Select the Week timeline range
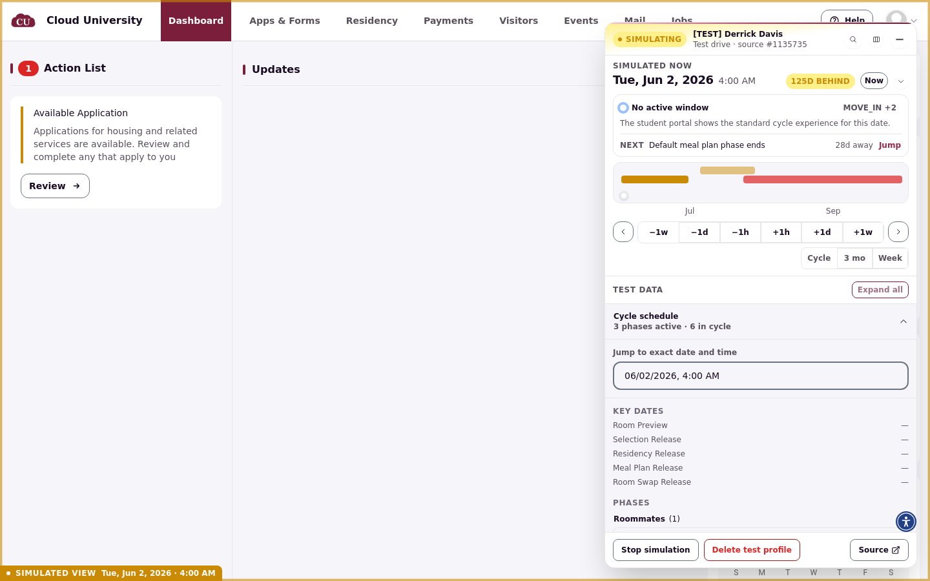Image resolution: width=930 pixels, height=581 pixels. [x=890, y=258]
